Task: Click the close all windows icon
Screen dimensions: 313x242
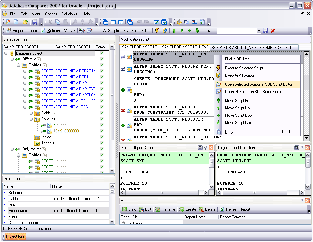Action: (130, 22)
